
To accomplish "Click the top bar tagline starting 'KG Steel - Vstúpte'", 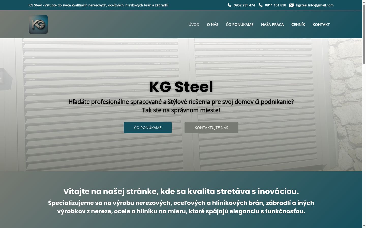I will [x=98, y=5].
